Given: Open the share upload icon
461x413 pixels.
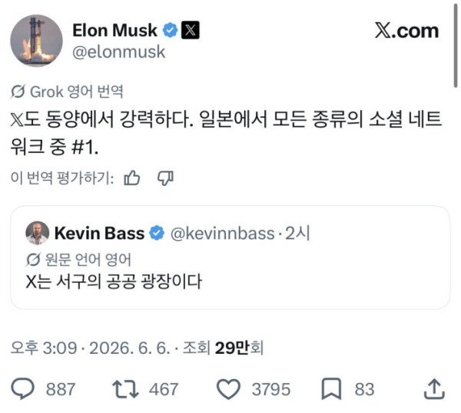Looking at the screenshot, I should 434,389.
